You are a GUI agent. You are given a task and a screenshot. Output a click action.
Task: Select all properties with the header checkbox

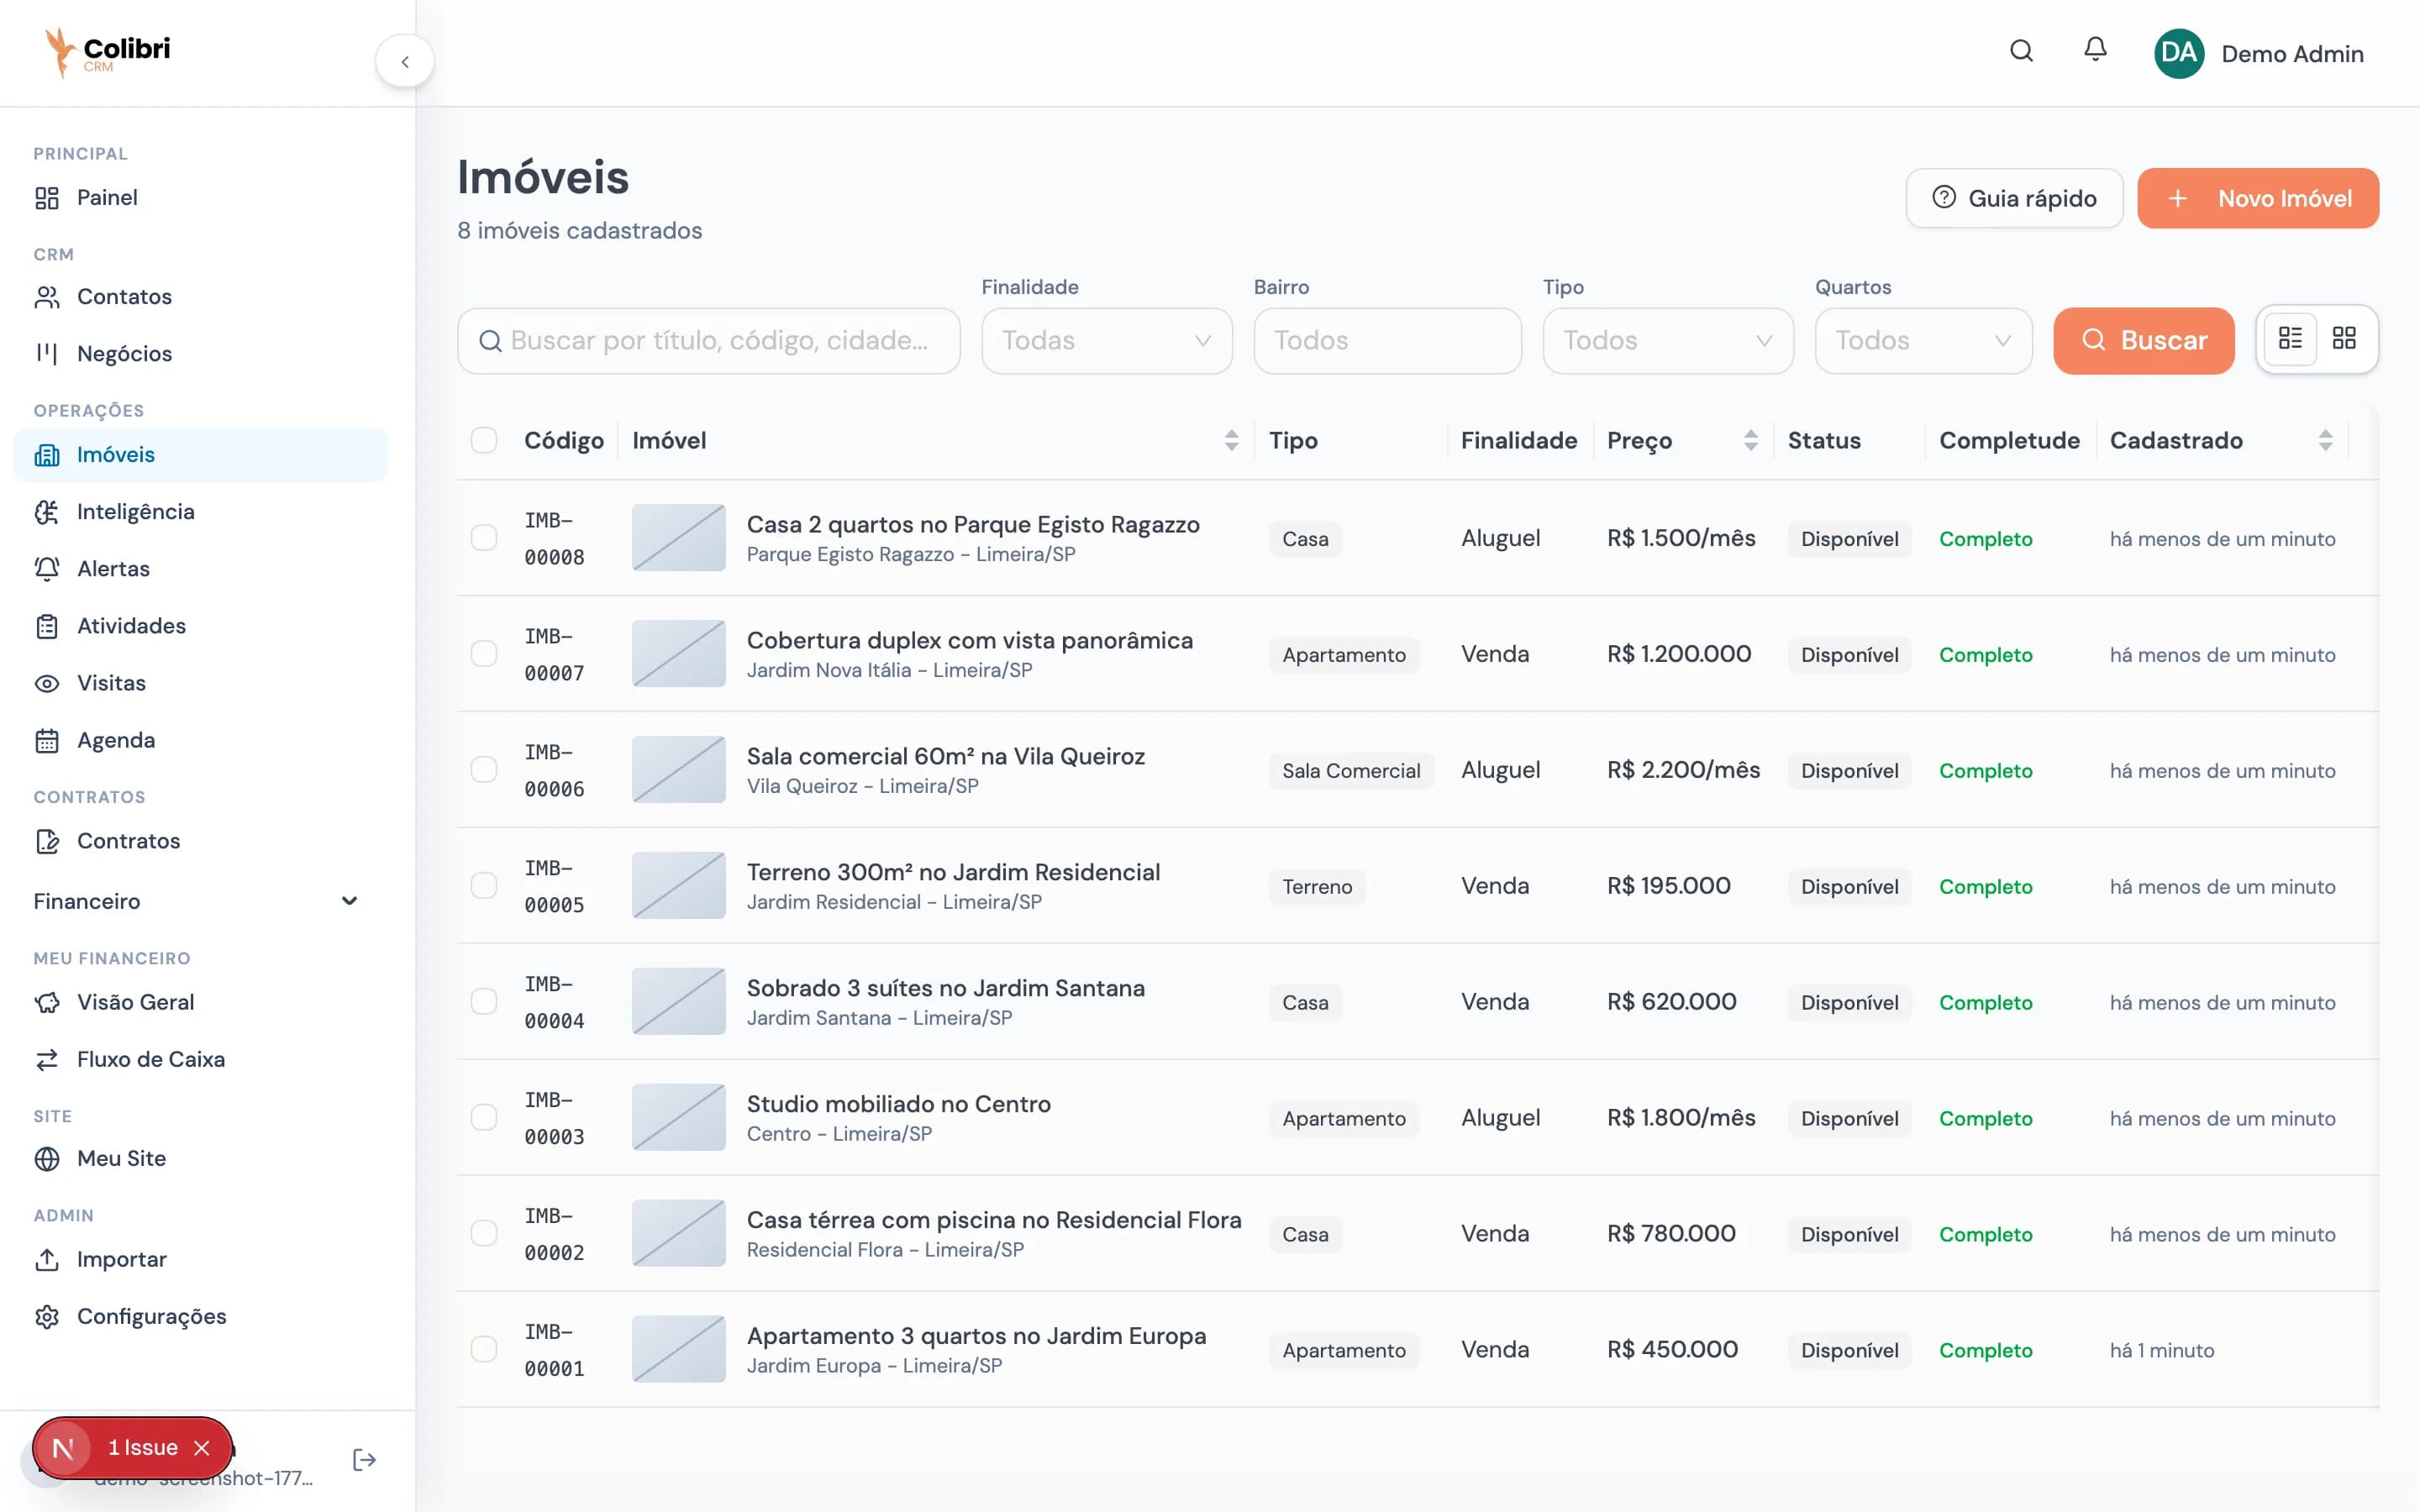point(484,440)
